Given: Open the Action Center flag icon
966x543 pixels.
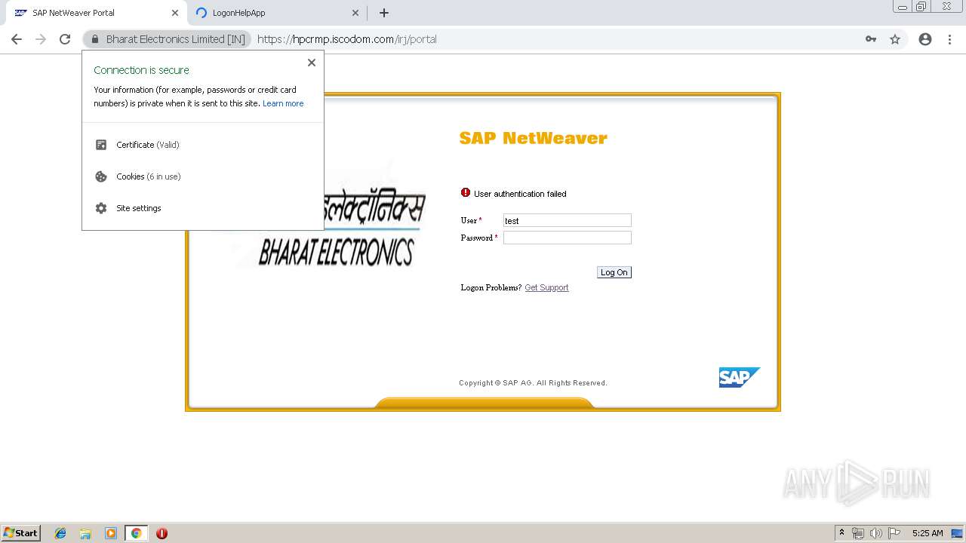Looking at the screenshot, I should tap(894, 533).
